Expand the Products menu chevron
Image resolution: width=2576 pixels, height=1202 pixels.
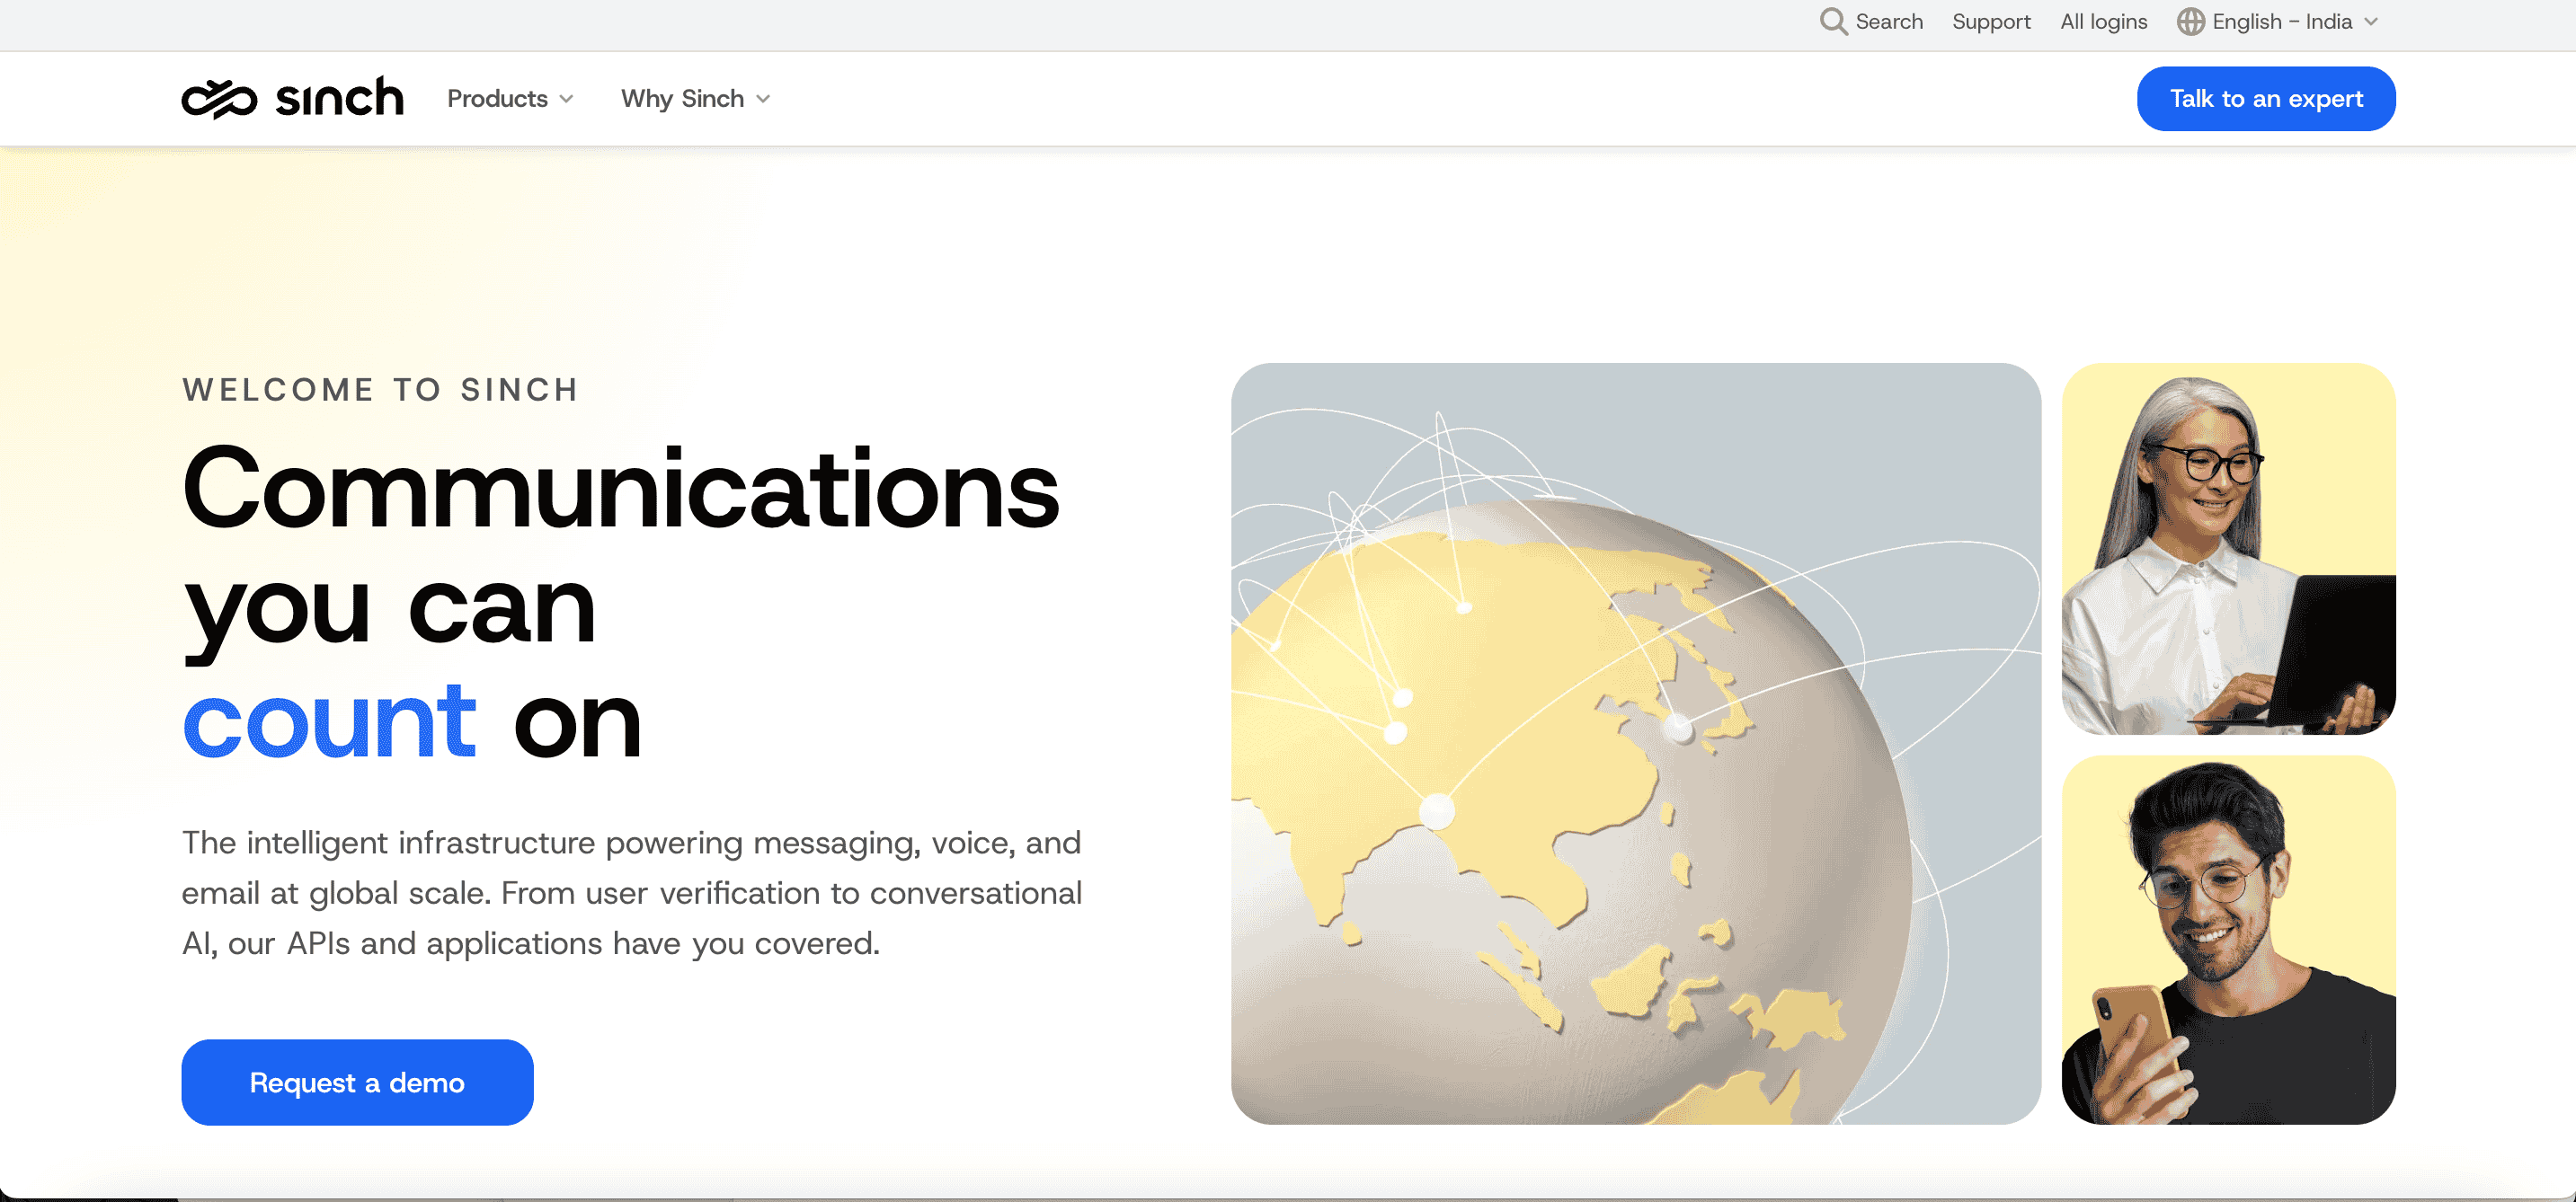coord(566,99)
